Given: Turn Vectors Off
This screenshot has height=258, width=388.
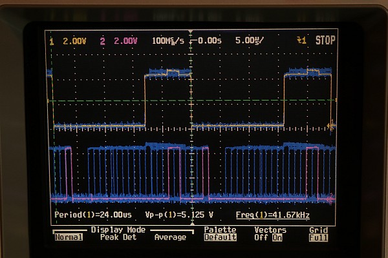Looking at the screenshot, I should coord(261,237).
